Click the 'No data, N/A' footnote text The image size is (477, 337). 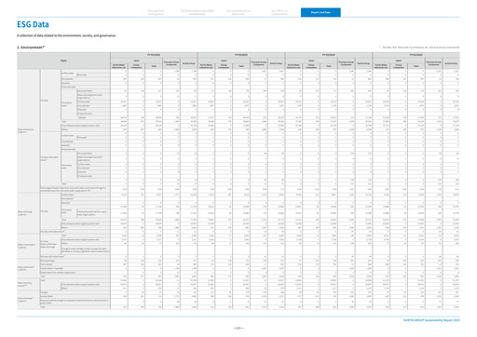[419, 47]
